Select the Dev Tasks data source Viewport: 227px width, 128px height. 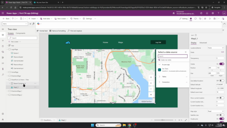pos(173,70)
